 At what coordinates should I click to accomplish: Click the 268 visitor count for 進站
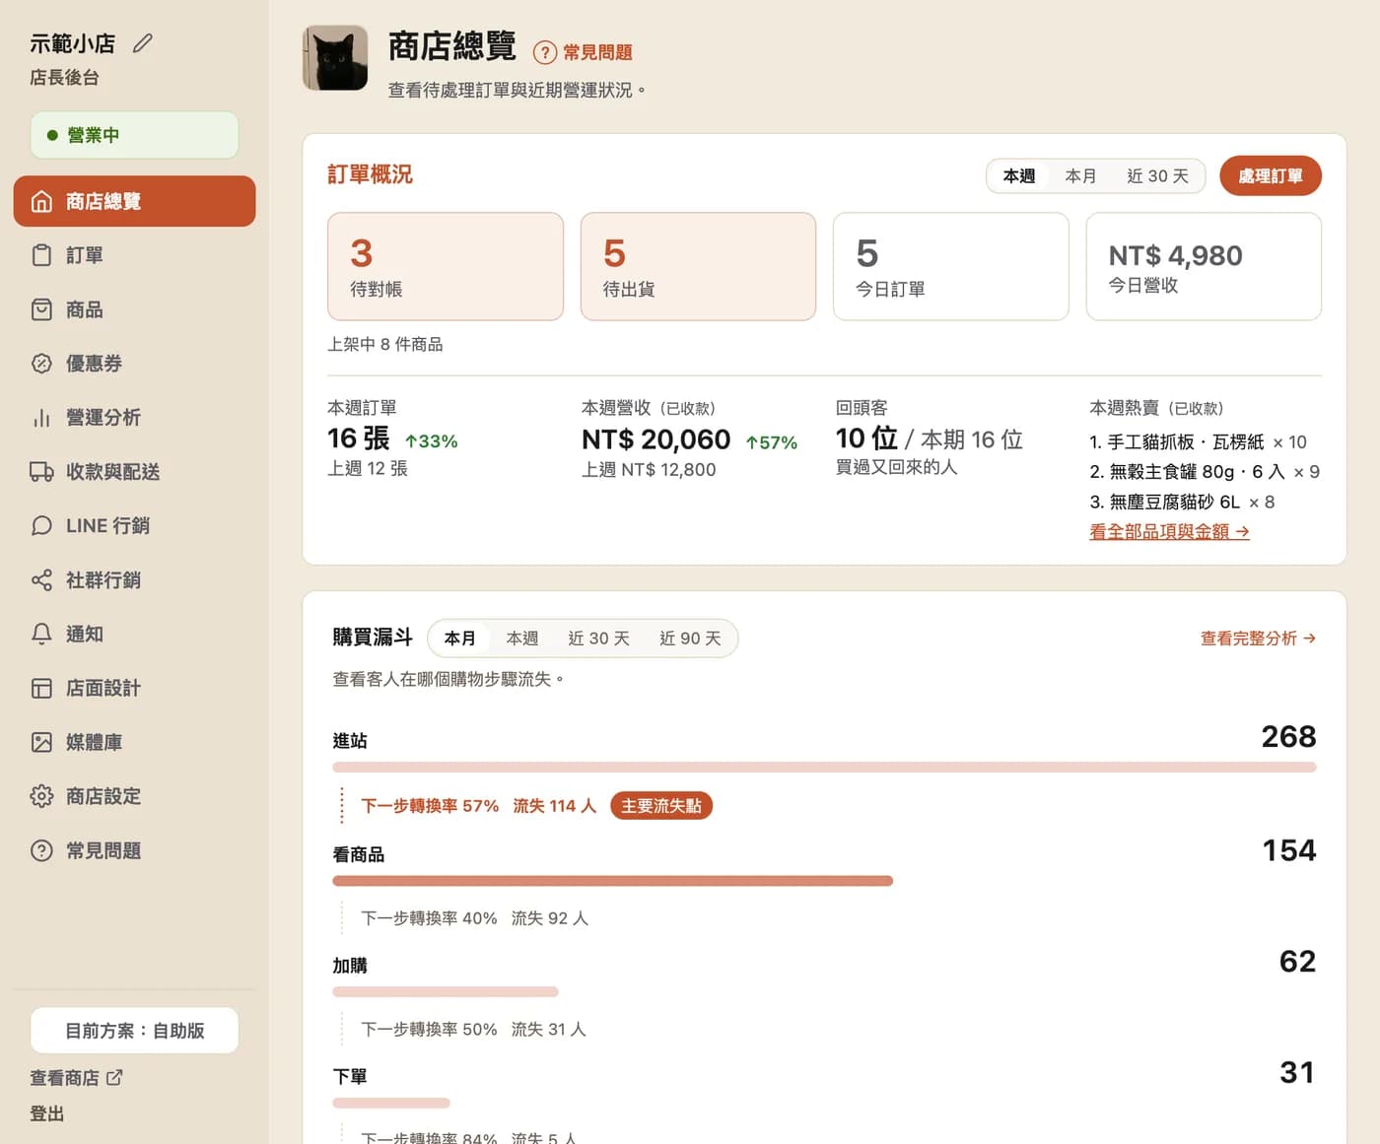click(x=1288, y=736)
